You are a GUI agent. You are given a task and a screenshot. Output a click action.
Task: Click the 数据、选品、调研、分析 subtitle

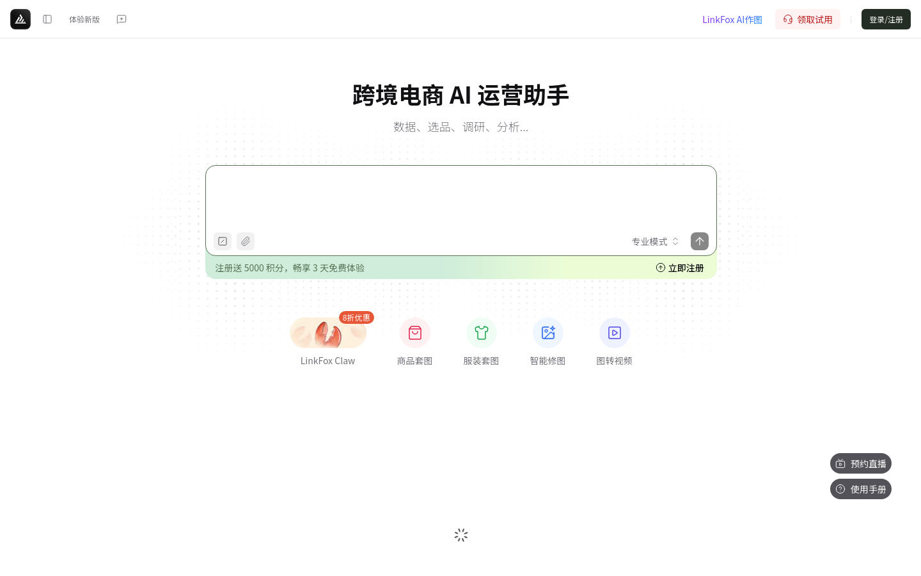(x=460, y=127)
